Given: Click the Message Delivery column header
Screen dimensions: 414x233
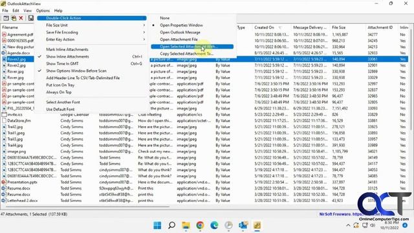Looking at the screenshot, I should 310,27.
